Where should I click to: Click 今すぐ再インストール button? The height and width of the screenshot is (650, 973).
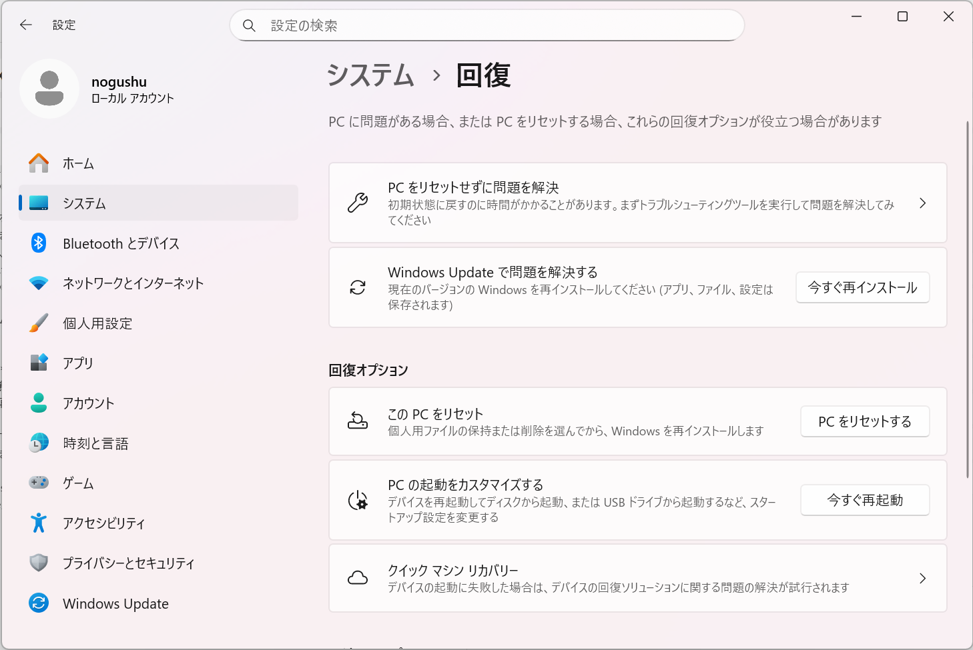click(x=862, y=287)
